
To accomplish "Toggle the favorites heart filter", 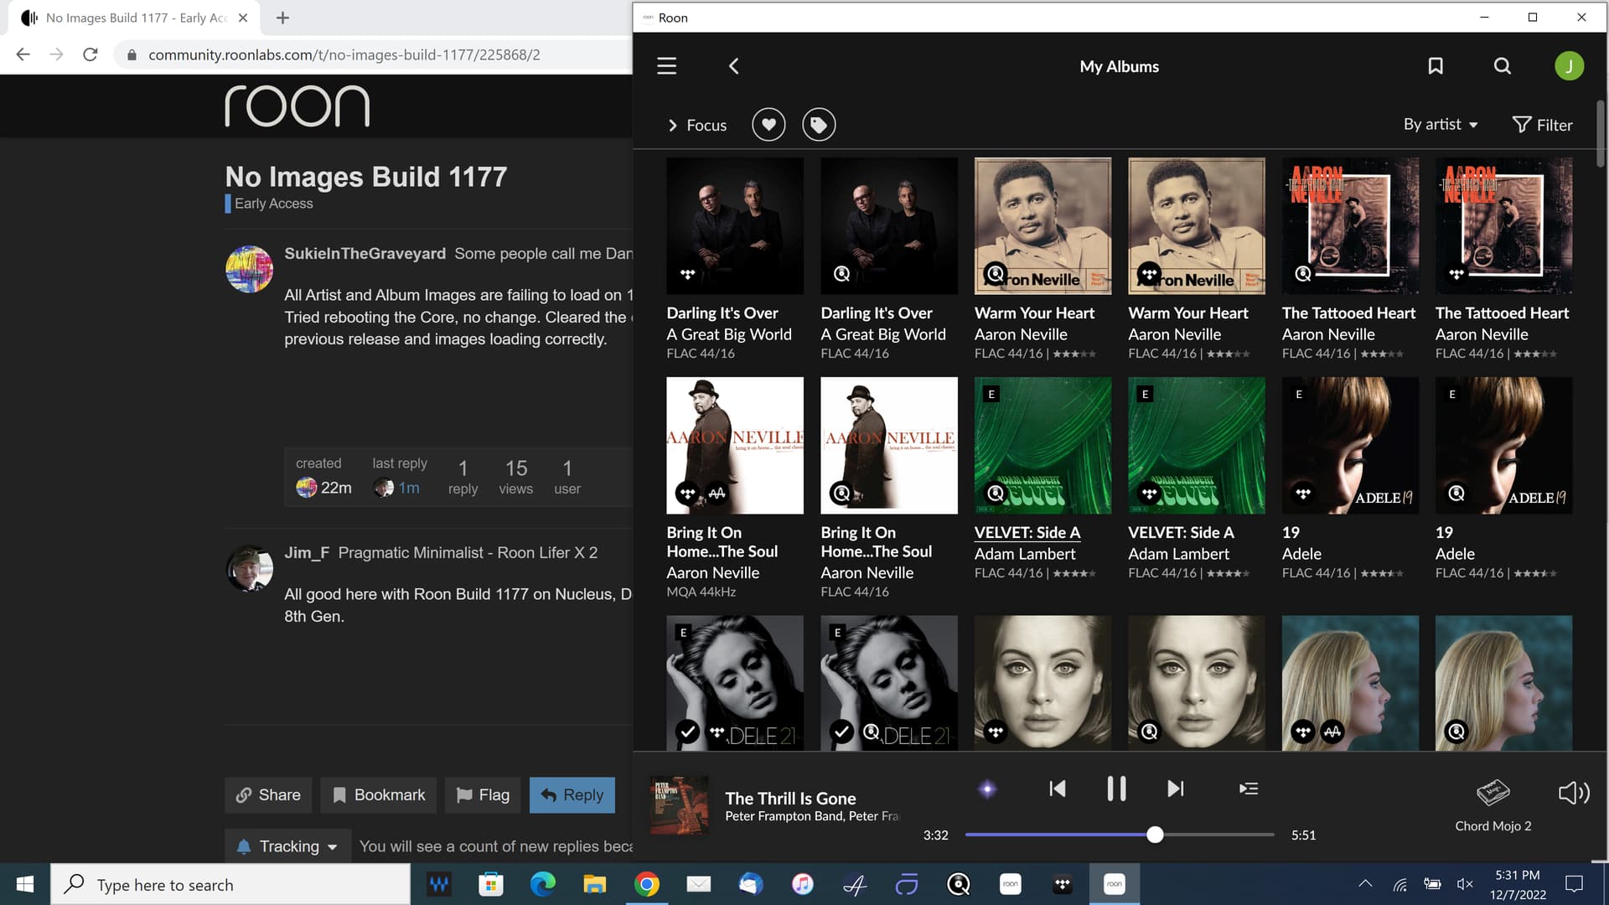I will (x=768, y=125).
